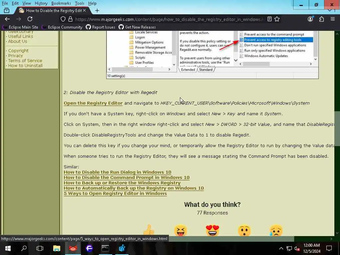Open How to Automatically Back up Registry link
This screenshot has height=255, width=340.
[x=134, y=188]
